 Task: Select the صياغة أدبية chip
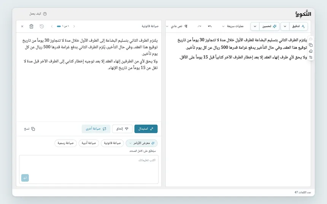point(89,143)
